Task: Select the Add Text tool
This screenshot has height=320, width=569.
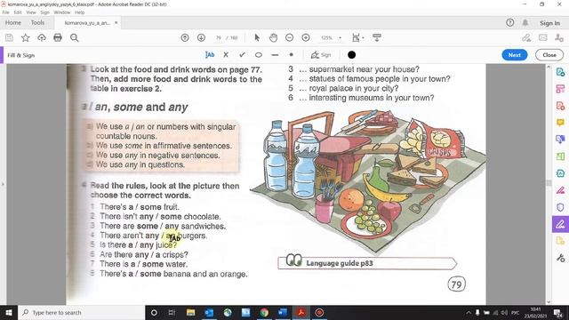Action: coord(210,55)
